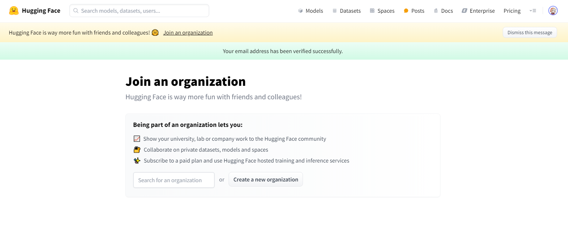Focus the Search models, datasets, users field
Screen dimensions: 568x248
click(139, 11)
